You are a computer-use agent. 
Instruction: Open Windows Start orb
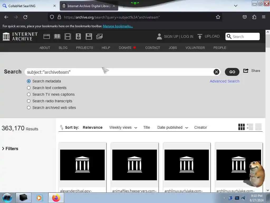click(x=7, y=198)
